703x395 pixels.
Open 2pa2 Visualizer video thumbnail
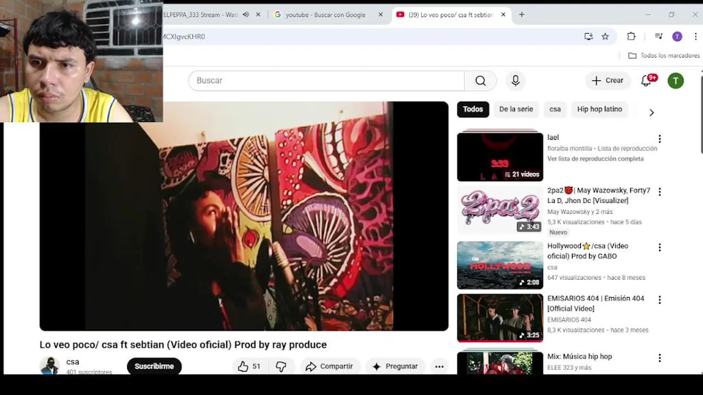(x=500, y=210)
